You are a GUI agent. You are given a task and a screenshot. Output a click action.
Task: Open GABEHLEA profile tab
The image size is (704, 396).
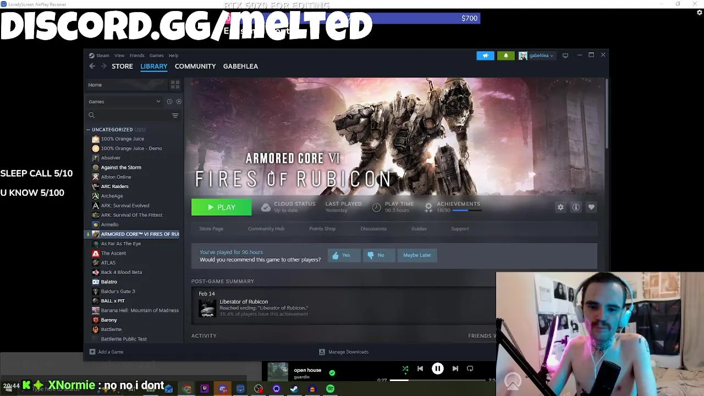[x=240, y=66]
